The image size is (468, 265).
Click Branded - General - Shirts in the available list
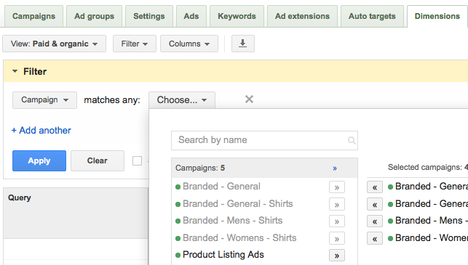coord(237,204)
